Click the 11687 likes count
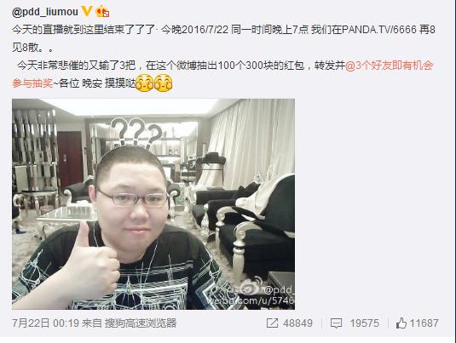Image resolution: width=456 pixels, height=343 pixels. (424, 323)
